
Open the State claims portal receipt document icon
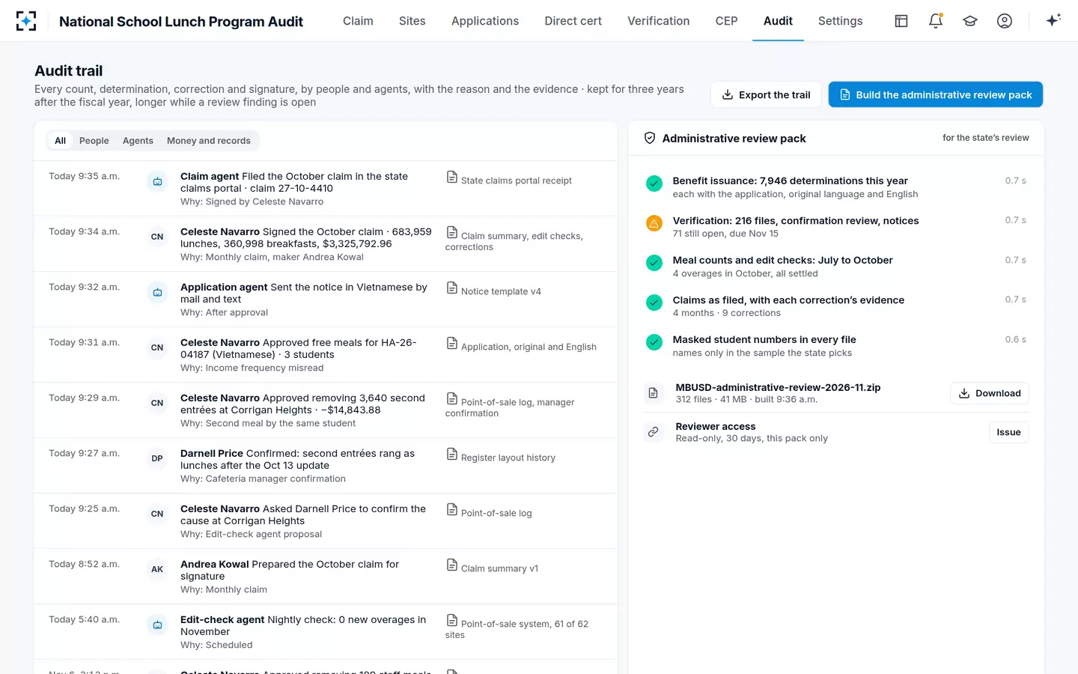(x=452, y=177)
